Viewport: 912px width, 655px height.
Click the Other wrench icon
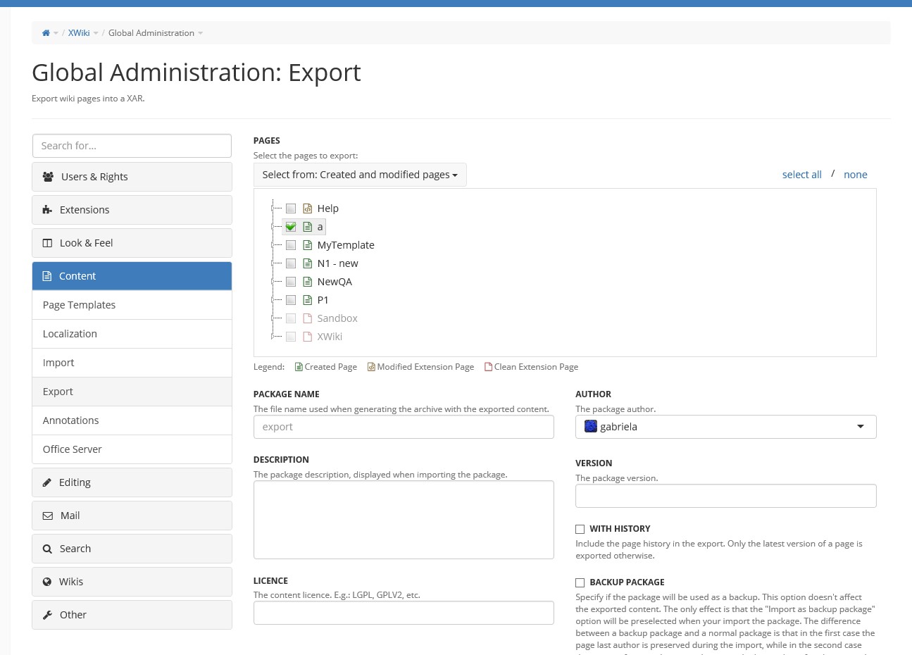tap(47, 615)
